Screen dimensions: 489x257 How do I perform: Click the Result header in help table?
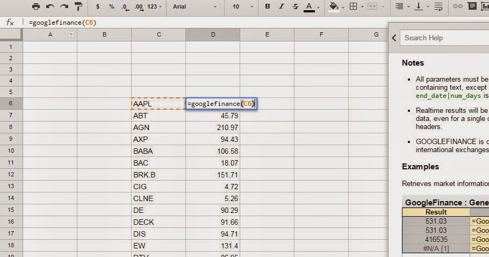tap(436, 212)
